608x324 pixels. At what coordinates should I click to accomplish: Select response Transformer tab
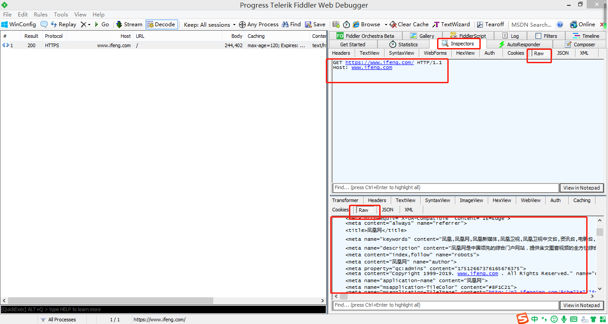(345, 200)
